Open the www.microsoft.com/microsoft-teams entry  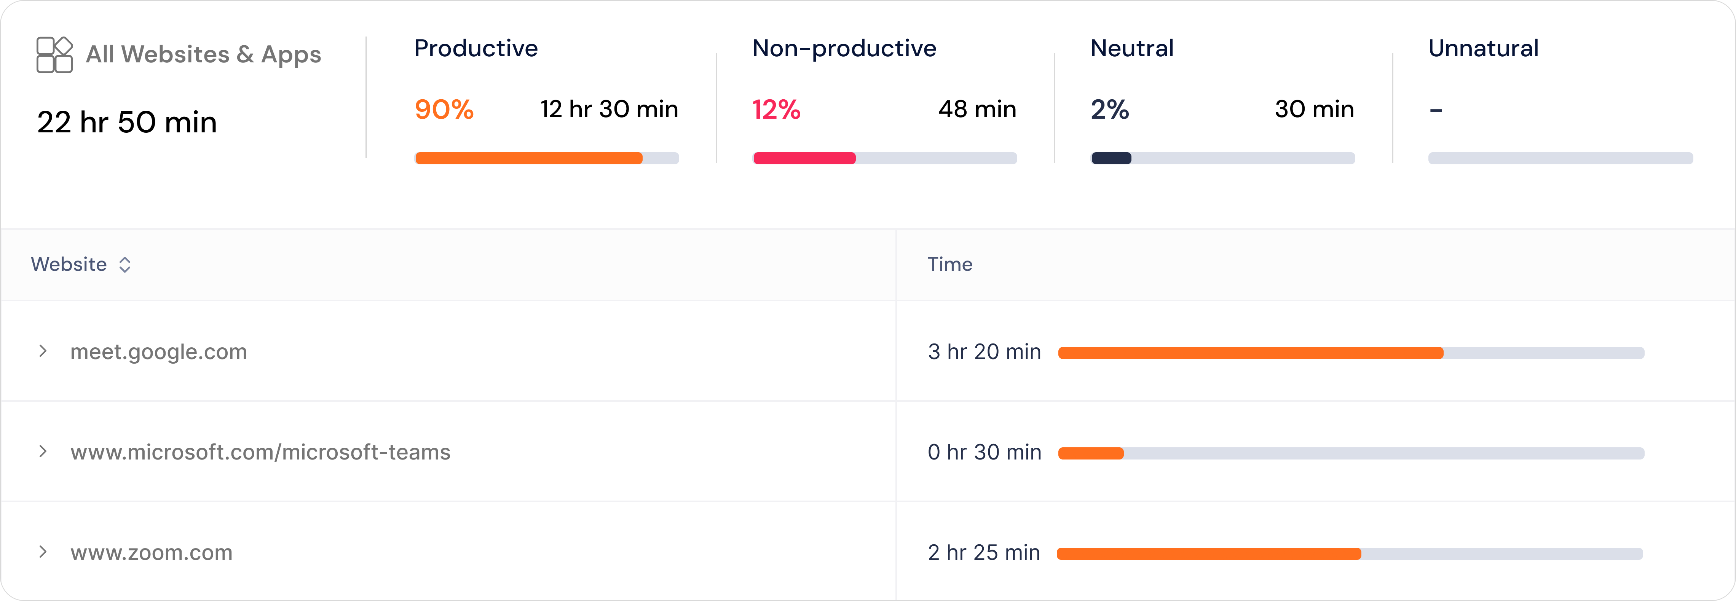click(x=260, y=452)
